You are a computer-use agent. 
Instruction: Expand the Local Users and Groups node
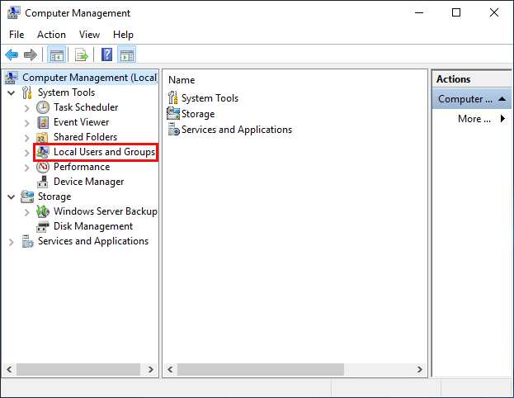click(x=27, y=153)
